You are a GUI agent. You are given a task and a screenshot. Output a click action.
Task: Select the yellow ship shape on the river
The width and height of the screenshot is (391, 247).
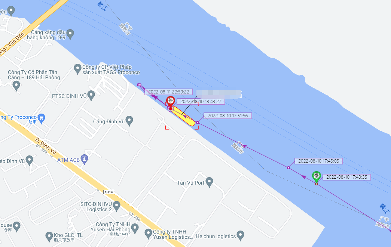pos(183,116)
